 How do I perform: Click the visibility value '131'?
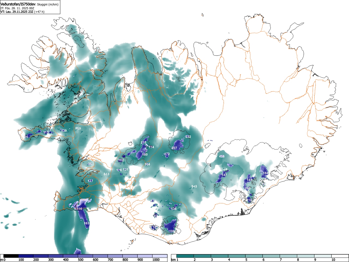coord(125,169)
